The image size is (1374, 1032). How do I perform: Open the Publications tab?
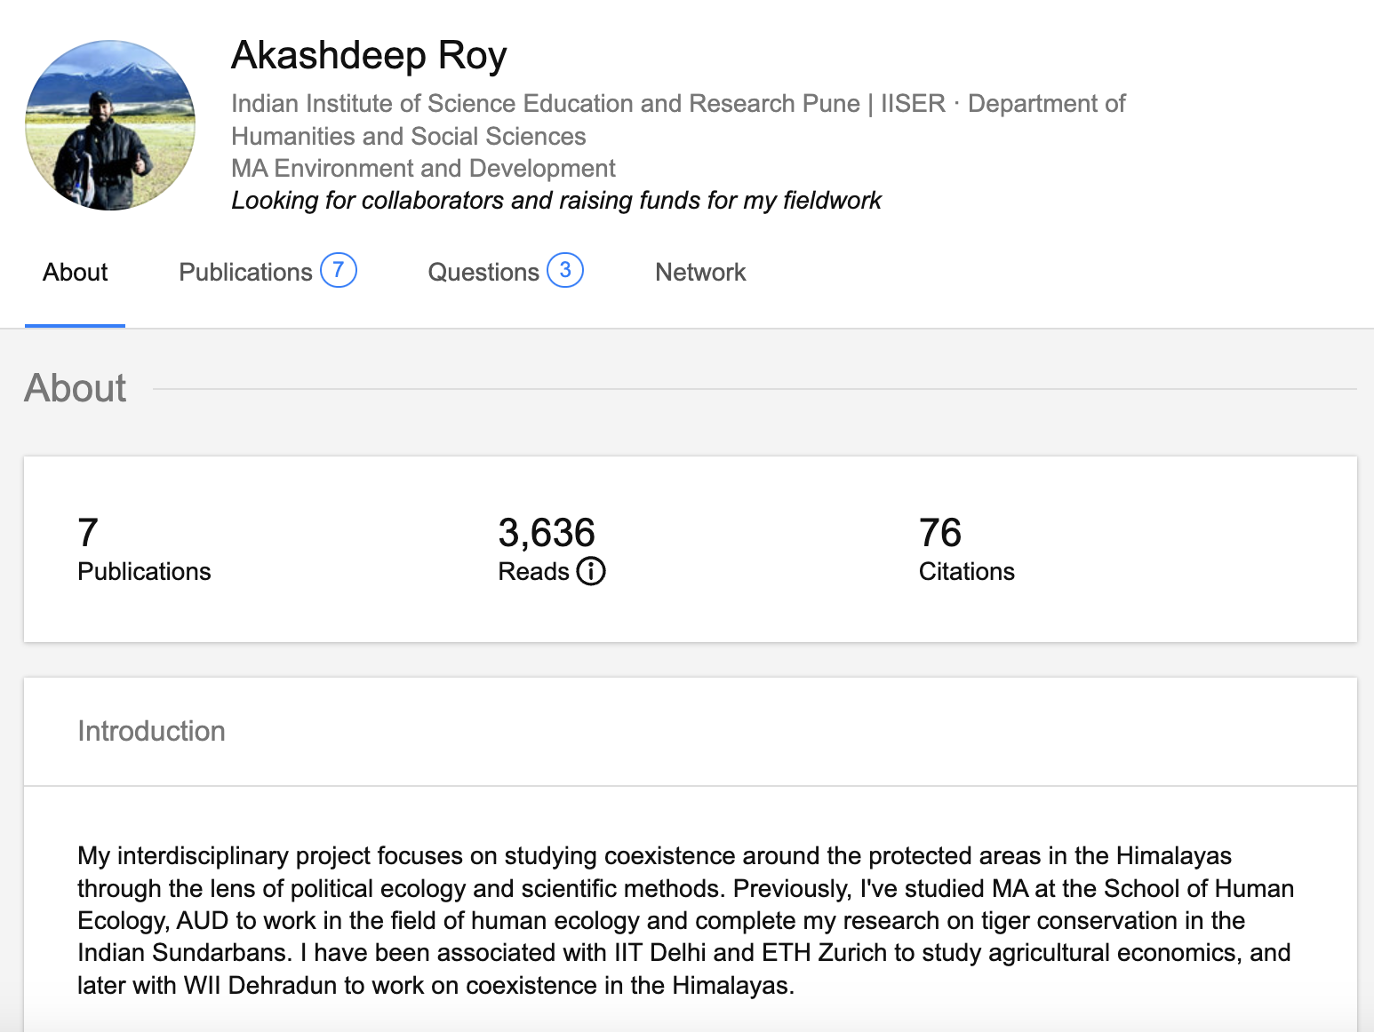click(x=268, y=272)
